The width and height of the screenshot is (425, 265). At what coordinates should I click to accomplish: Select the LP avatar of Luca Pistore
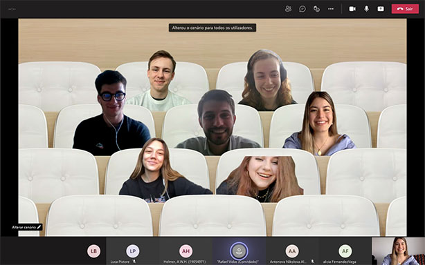click(x=132, y=251)
